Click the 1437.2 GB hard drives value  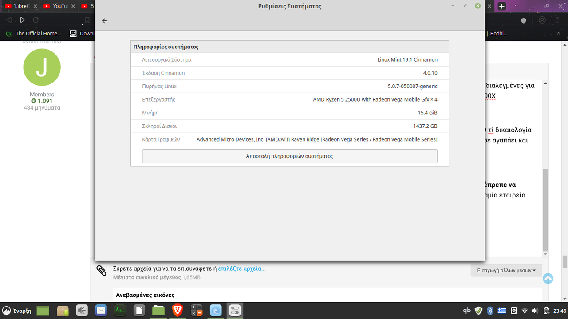[x=425, y=126]
